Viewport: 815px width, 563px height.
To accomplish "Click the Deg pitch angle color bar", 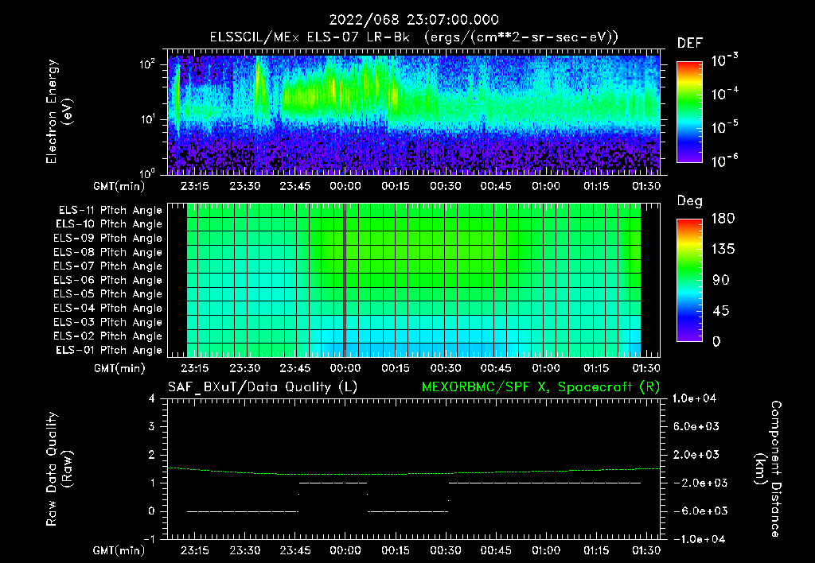I will 689,280.
